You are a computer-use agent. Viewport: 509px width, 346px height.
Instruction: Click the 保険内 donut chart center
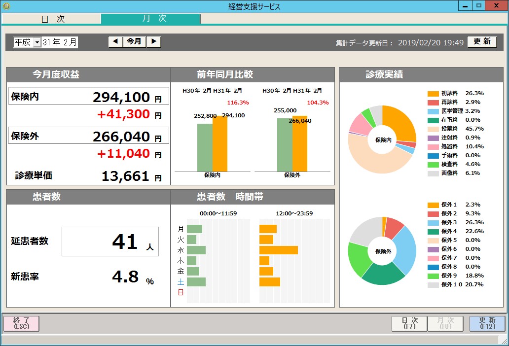pos(383,140)
